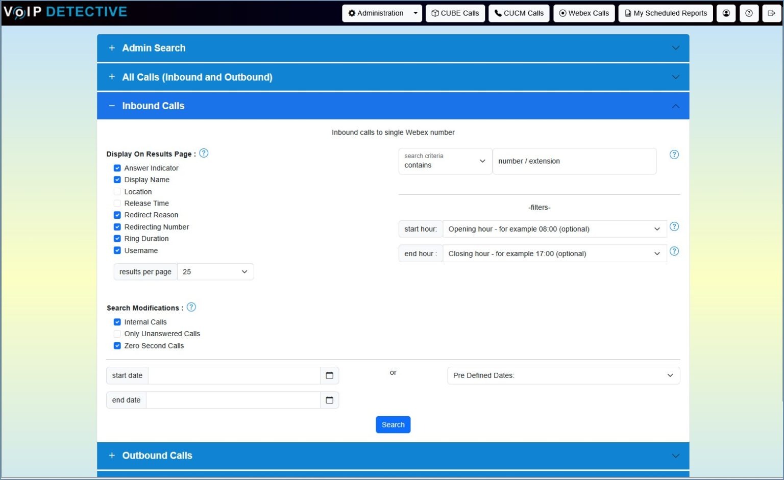
Task: Open the Administration menu
Action: (x=381, y=13)
